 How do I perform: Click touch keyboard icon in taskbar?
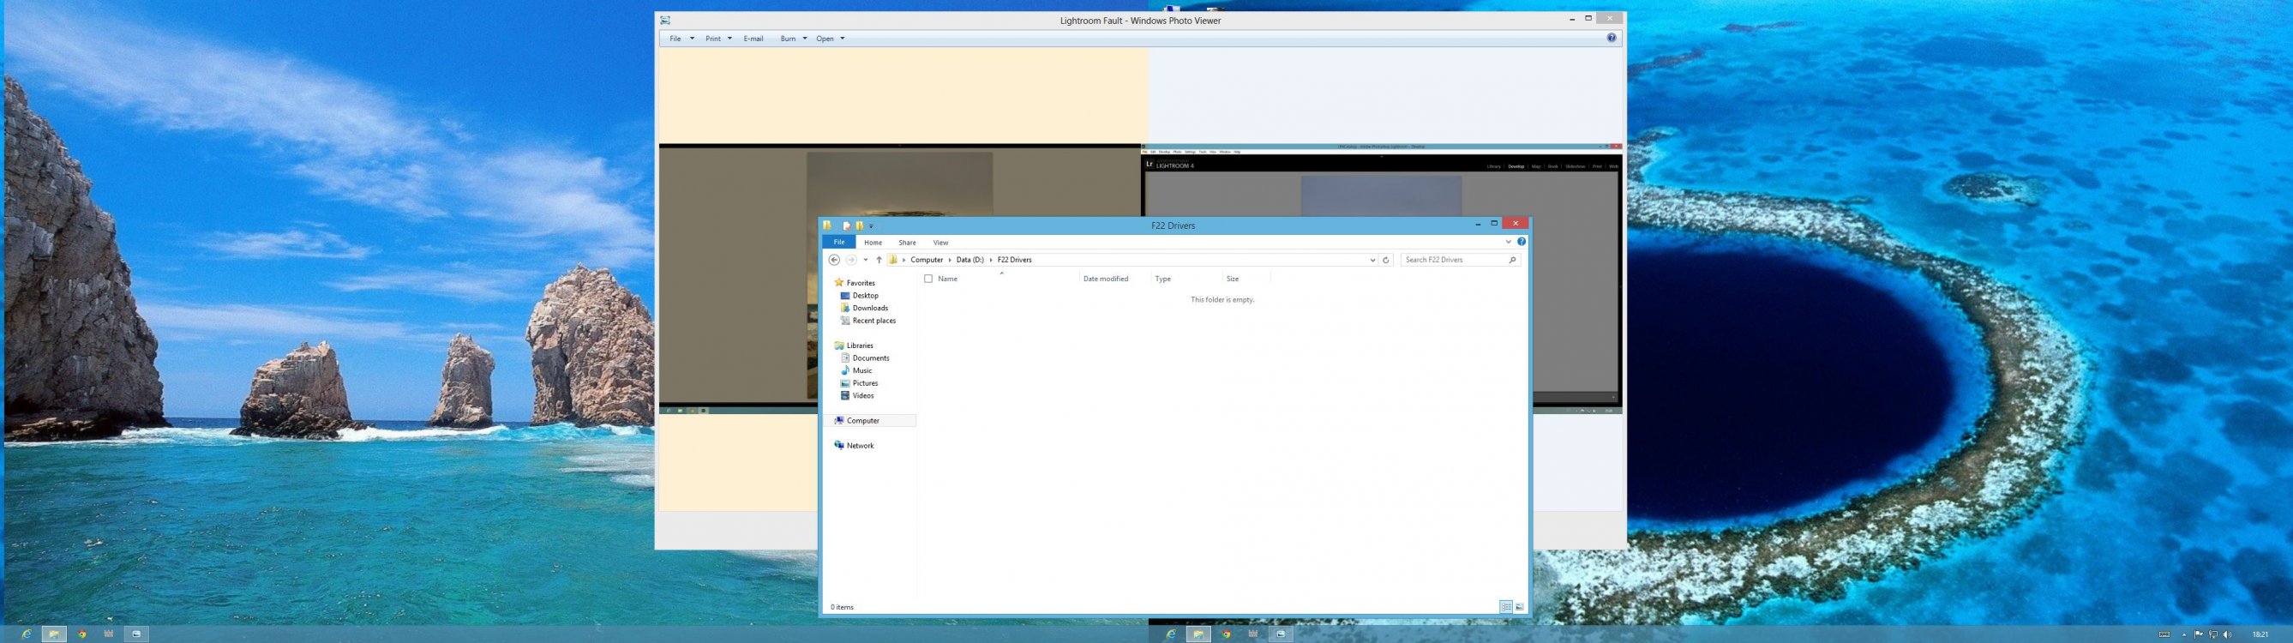point(2164,634)
